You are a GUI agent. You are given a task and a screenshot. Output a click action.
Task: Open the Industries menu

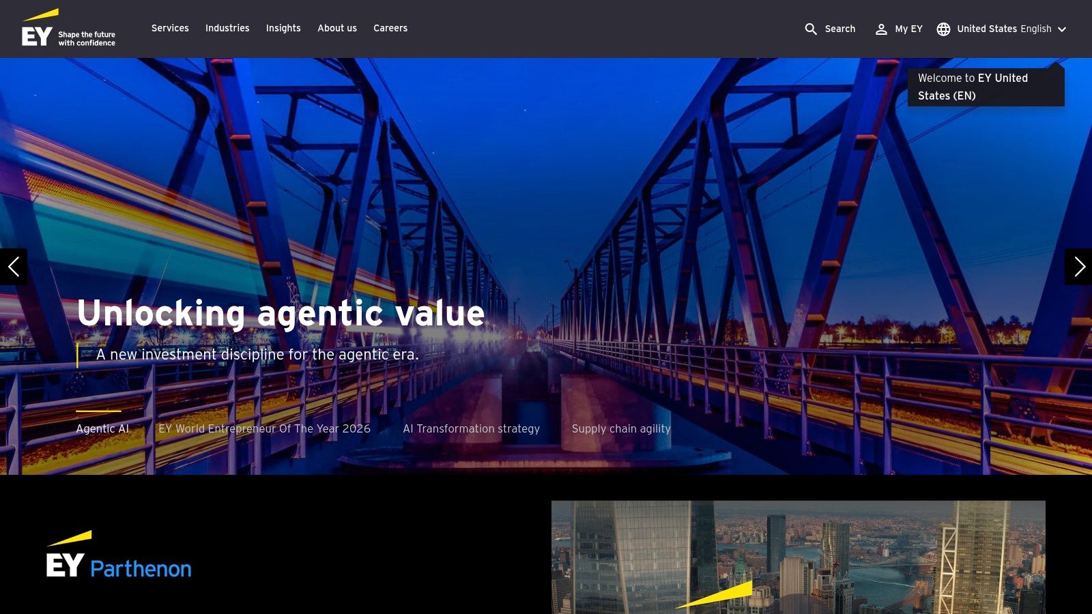click(227, 28)
